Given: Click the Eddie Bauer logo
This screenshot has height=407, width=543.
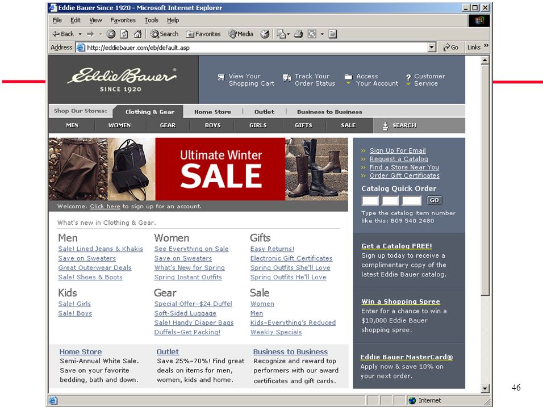Looking at the screenshot, I should click(x=121, y=79).
